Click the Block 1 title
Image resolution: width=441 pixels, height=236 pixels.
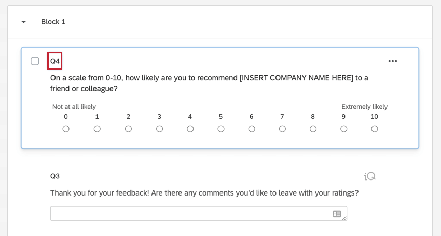click(x=53, y=22)
